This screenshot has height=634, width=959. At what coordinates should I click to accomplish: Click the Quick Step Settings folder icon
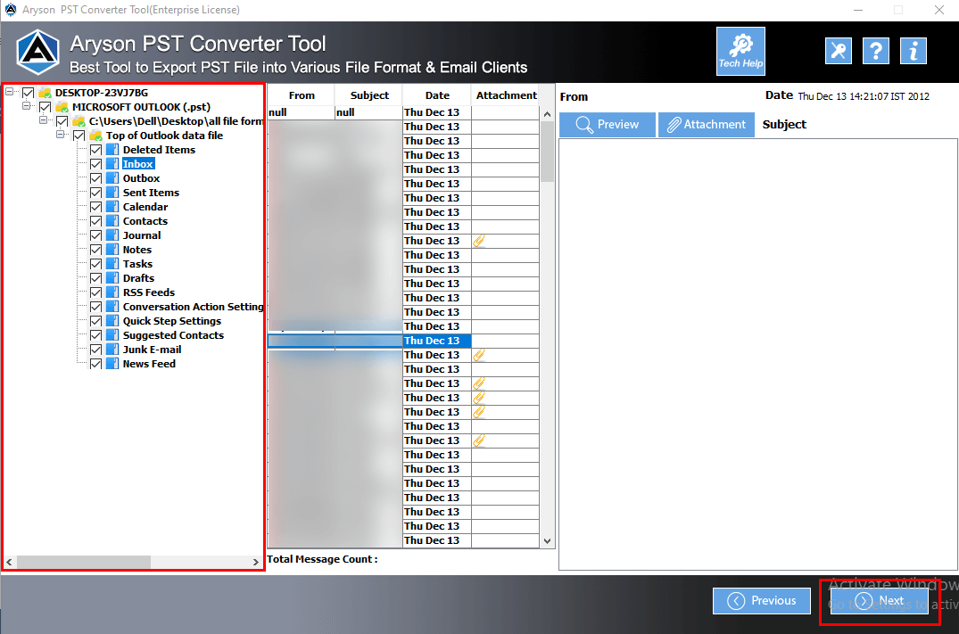point(112,321)
